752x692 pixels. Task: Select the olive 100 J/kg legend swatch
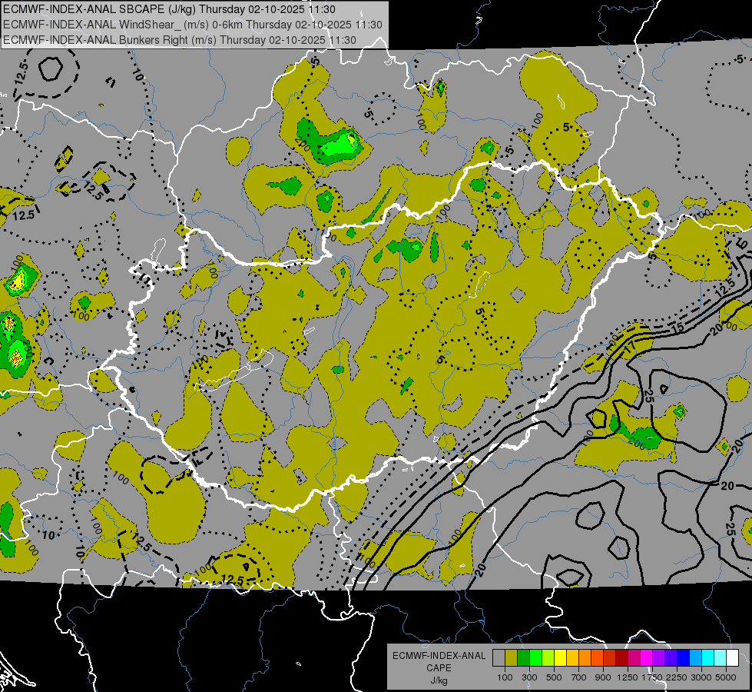(512, 658)
